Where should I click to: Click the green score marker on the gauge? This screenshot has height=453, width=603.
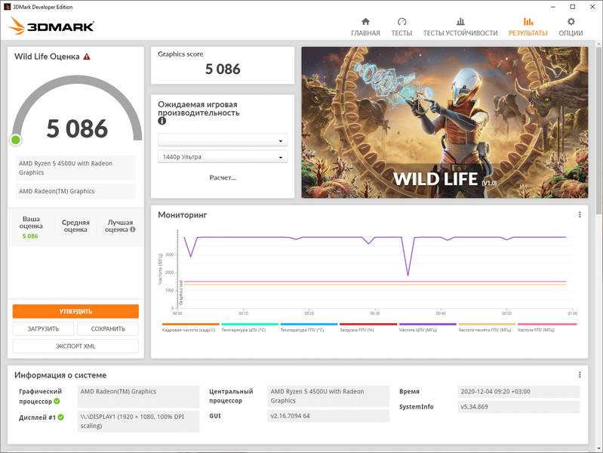click(x=16, y=140)
